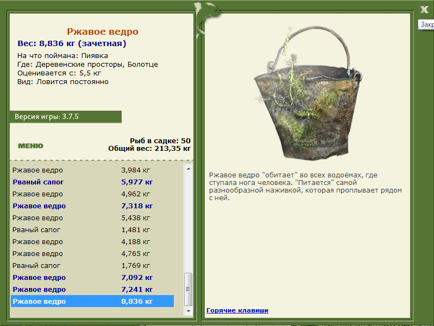The image size is (434, 326).
Task: Click the list scrollbar down arrow
Action: (x=188, y=311)
